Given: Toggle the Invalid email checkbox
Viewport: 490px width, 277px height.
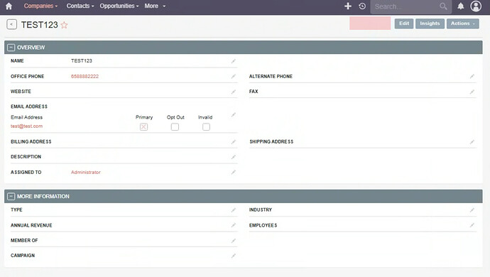Looking at the screenshot, I should pyautogui.click(x=206, y=126).
